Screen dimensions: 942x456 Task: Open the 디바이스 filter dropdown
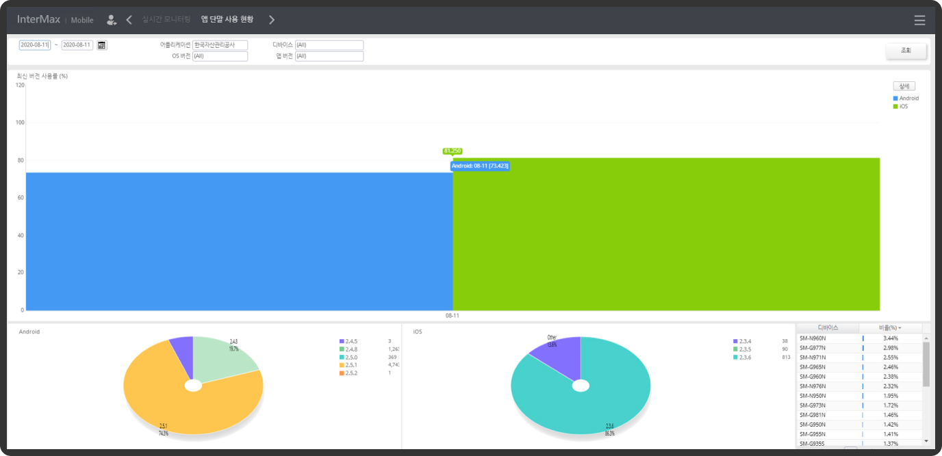329,45
